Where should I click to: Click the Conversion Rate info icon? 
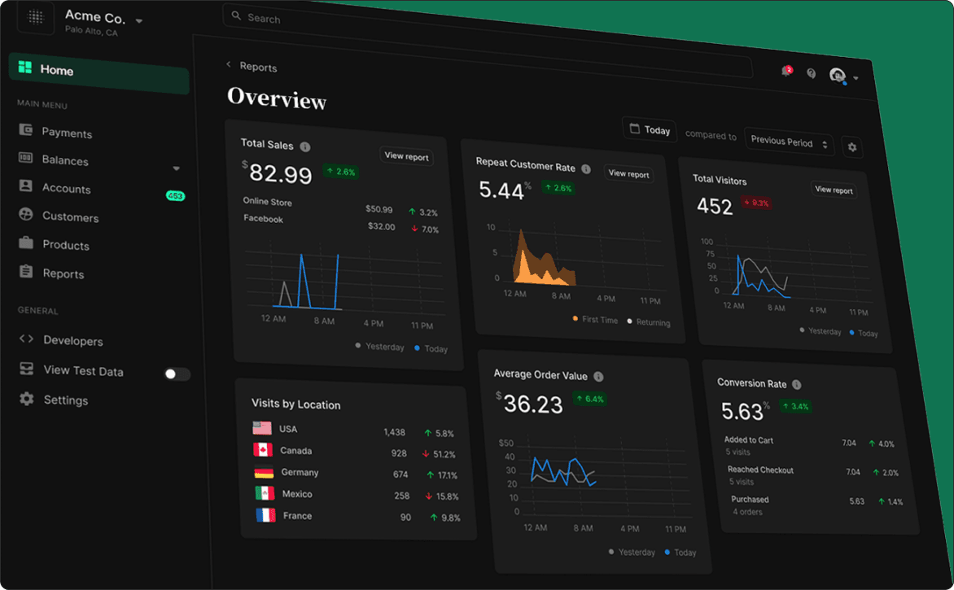coord(796,385)
